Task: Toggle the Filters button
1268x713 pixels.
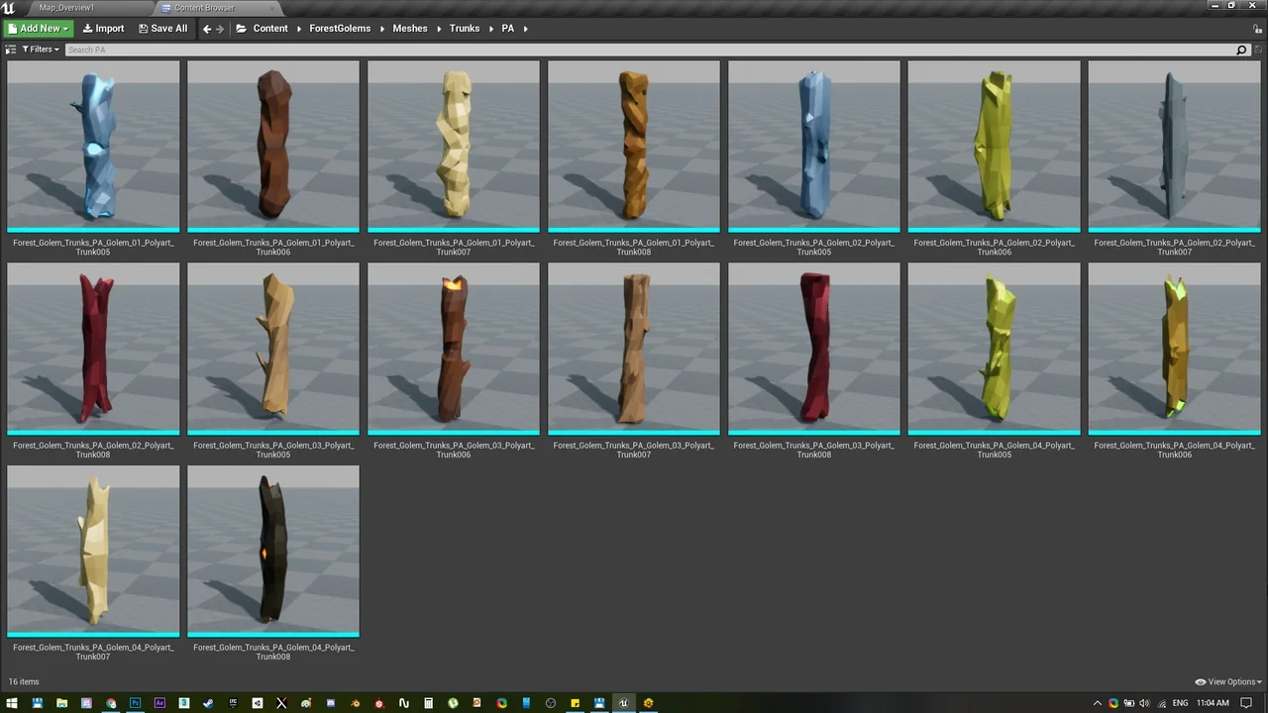Action: pyautogui.click(x=38, y=49)
